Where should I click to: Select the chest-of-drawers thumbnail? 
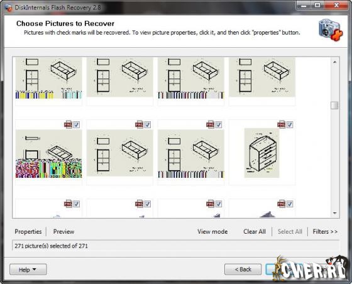(261, 153)
